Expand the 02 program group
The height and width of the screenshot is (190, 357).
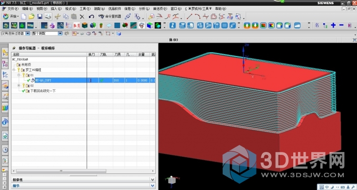[19, 85]
